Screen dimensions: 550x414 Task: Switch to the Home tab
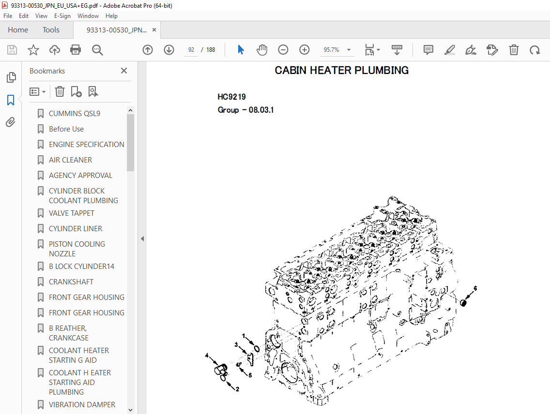click(x=18, y=30)
